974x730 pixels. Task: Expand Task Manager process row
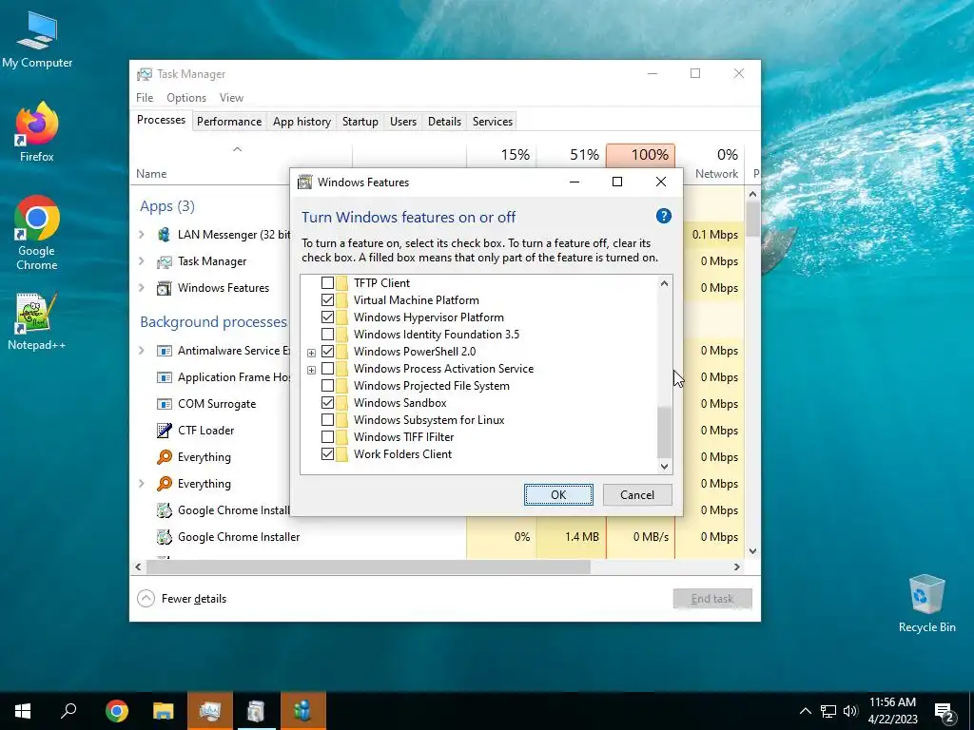tap(142, 261)
